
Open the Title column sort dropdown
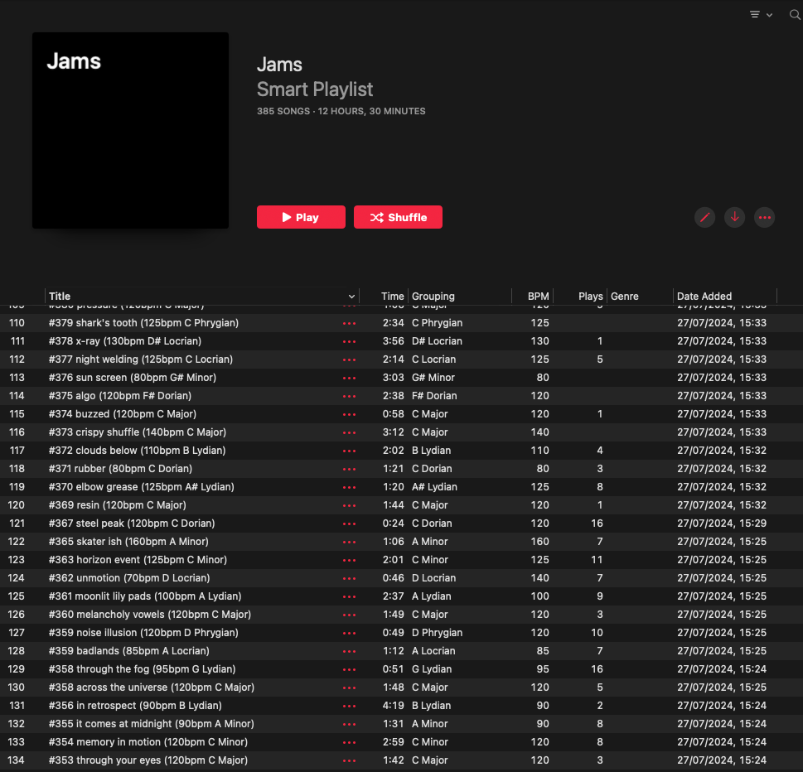[354, 296]
